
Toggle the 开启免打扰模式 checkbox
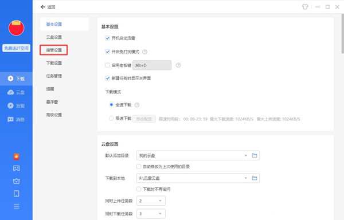(x=108, y=52)
